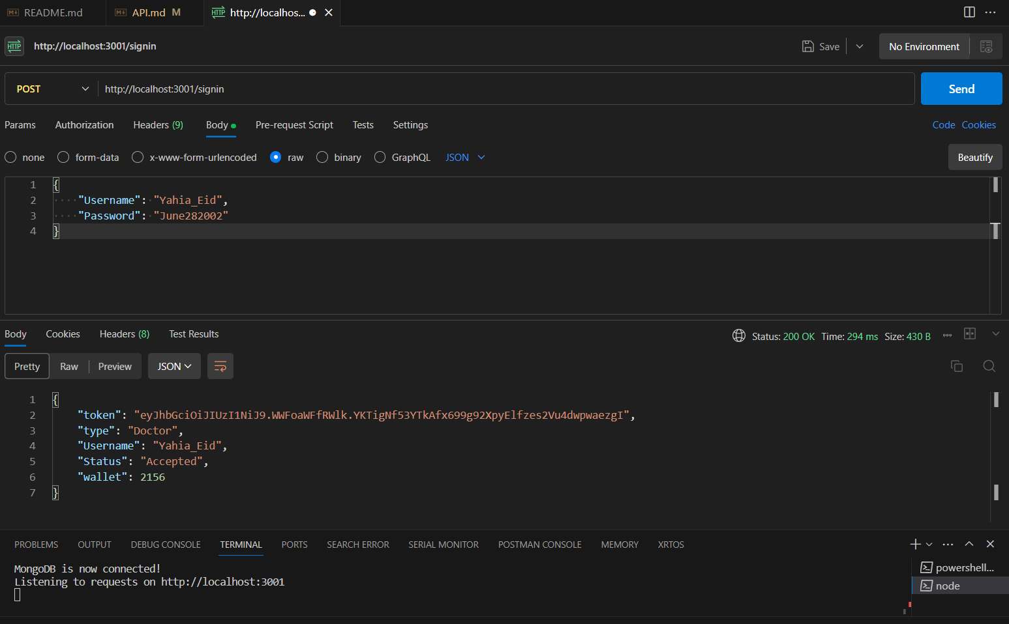
Task: Close the http://localhost request tab
Action: pos(329,12)
